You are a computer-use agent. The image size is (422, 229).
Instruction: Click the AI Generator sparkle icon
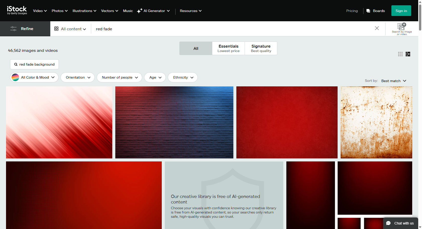pyautogui.click(x=140, y=11)
